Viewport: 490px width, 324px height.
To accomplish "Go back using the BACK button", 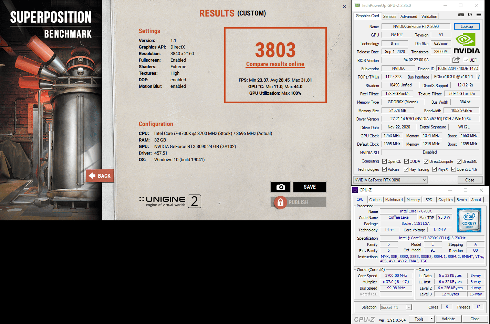I will (100, 176).
